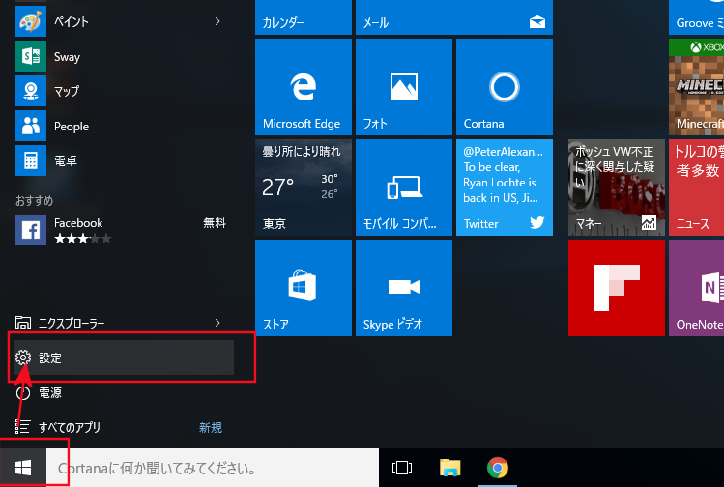Open the カレンダー tile

point(304,17)
